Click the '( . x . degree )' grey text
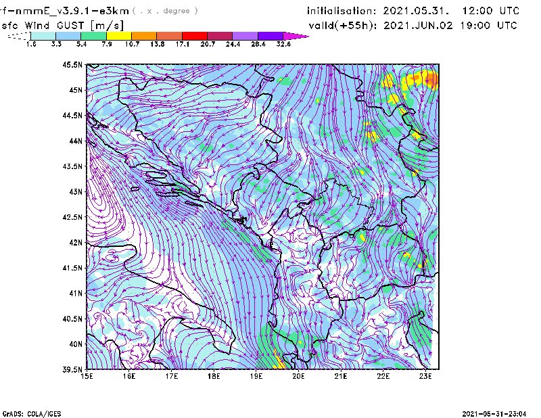This screenshot has width=541, height=418. [x=165, y=11]
